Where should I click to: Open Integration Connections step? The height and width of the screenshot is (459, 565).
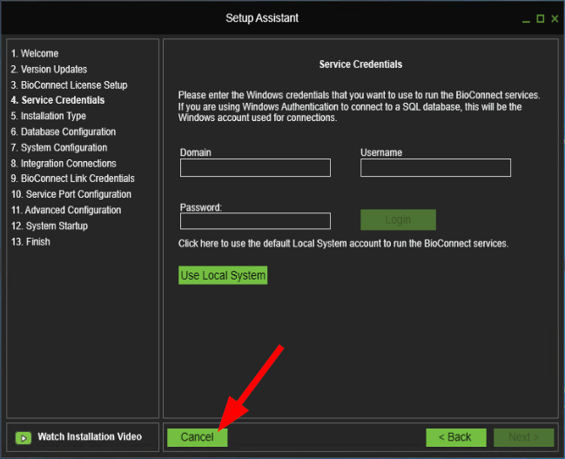coord(63,164)
